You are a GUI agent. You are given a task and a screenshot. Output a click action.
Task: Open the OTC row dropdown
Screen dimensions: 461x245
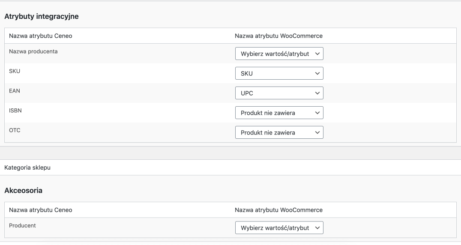tap(279, 132)
